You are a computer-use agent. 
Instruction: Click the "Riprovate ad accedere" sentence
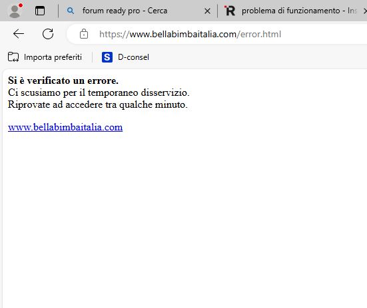(x=98, y=104)
